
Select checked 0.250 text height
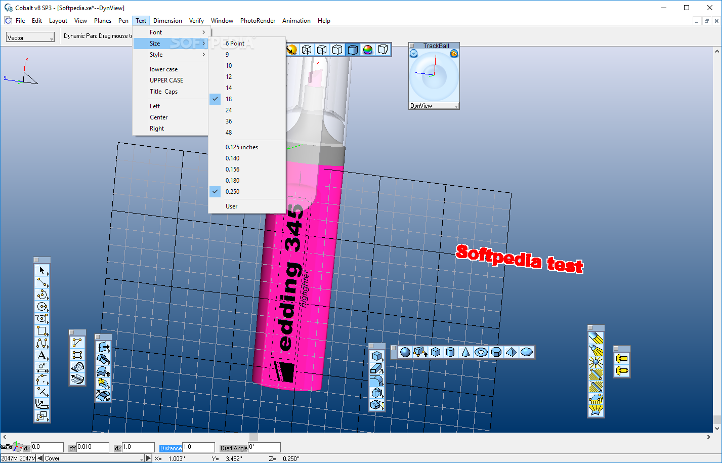pos(247,192)
